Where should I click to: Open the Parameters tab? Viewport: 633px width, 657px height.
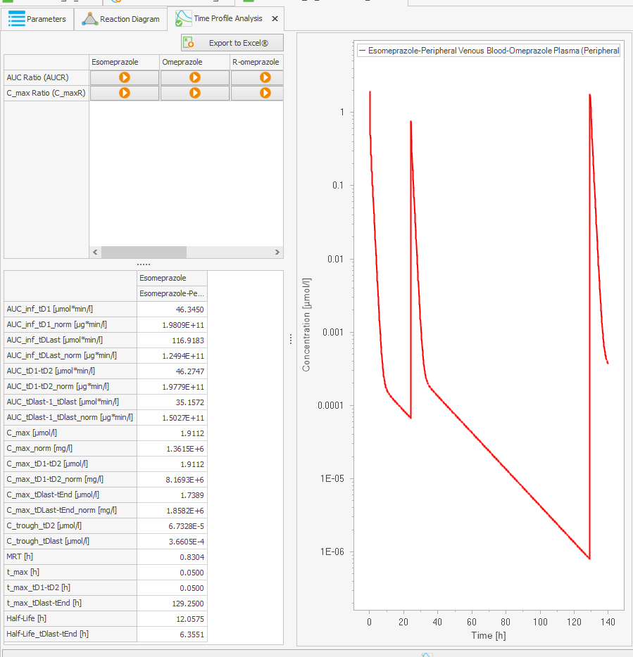(37, 19)
